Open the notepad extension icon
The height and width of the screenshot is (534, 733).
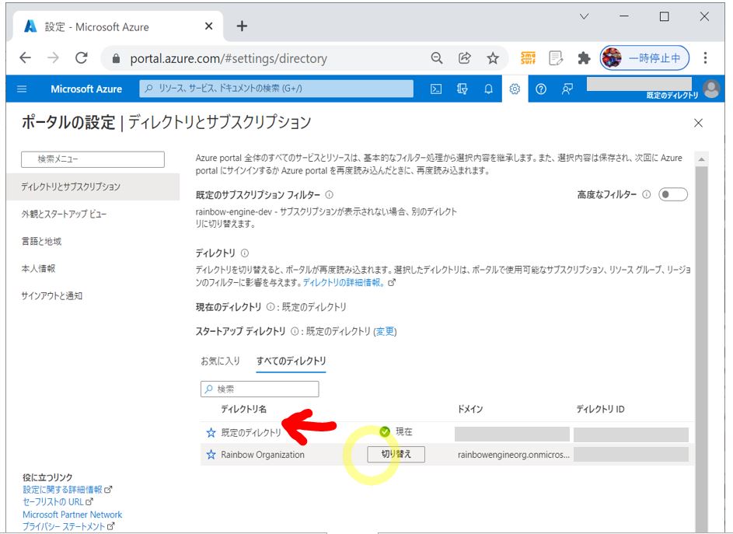pyautogui.click(x=556, y=58)
